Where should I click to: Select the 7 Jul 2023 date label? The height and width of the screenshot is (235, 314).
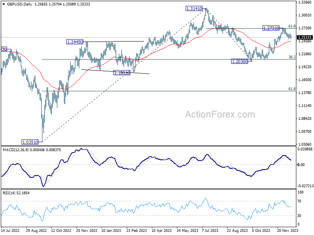click(210, 231)
